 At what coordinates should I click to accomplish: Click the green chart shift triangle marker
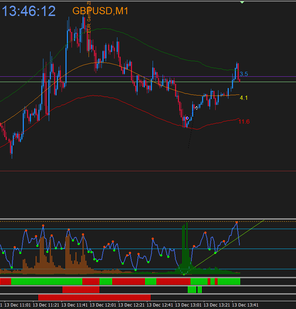pos(242,2)
